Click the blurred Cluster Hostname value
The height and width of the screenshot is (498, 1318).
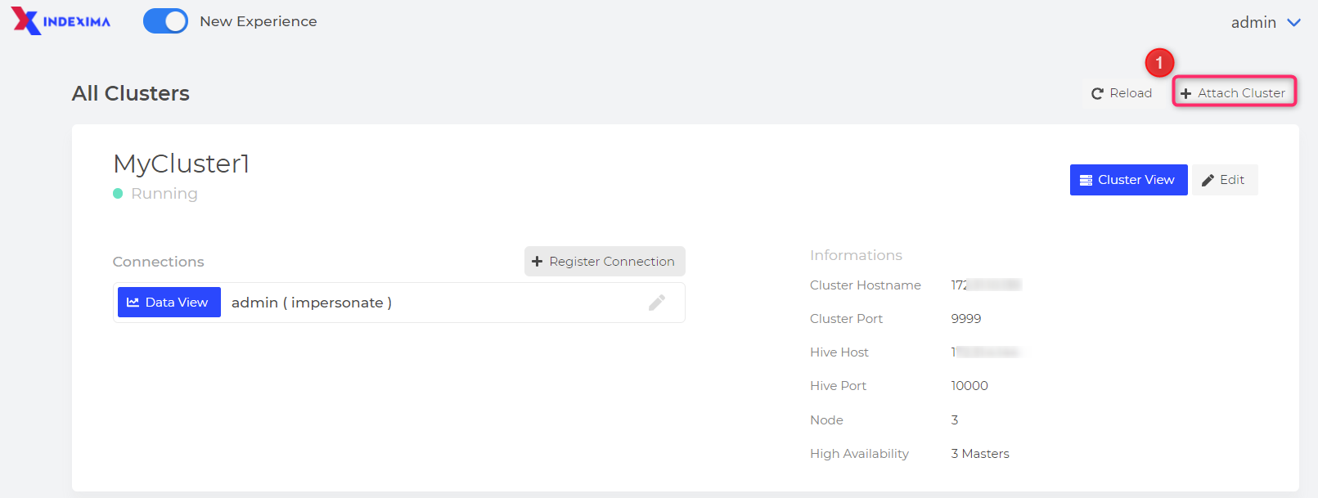click(x=986, y=285)
